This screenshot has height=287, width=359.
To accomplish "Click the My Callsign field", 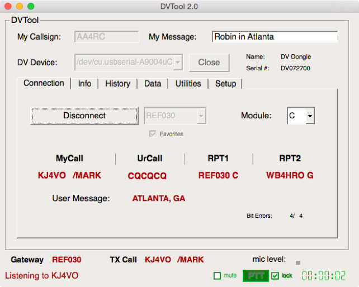I will click(106, 37).
